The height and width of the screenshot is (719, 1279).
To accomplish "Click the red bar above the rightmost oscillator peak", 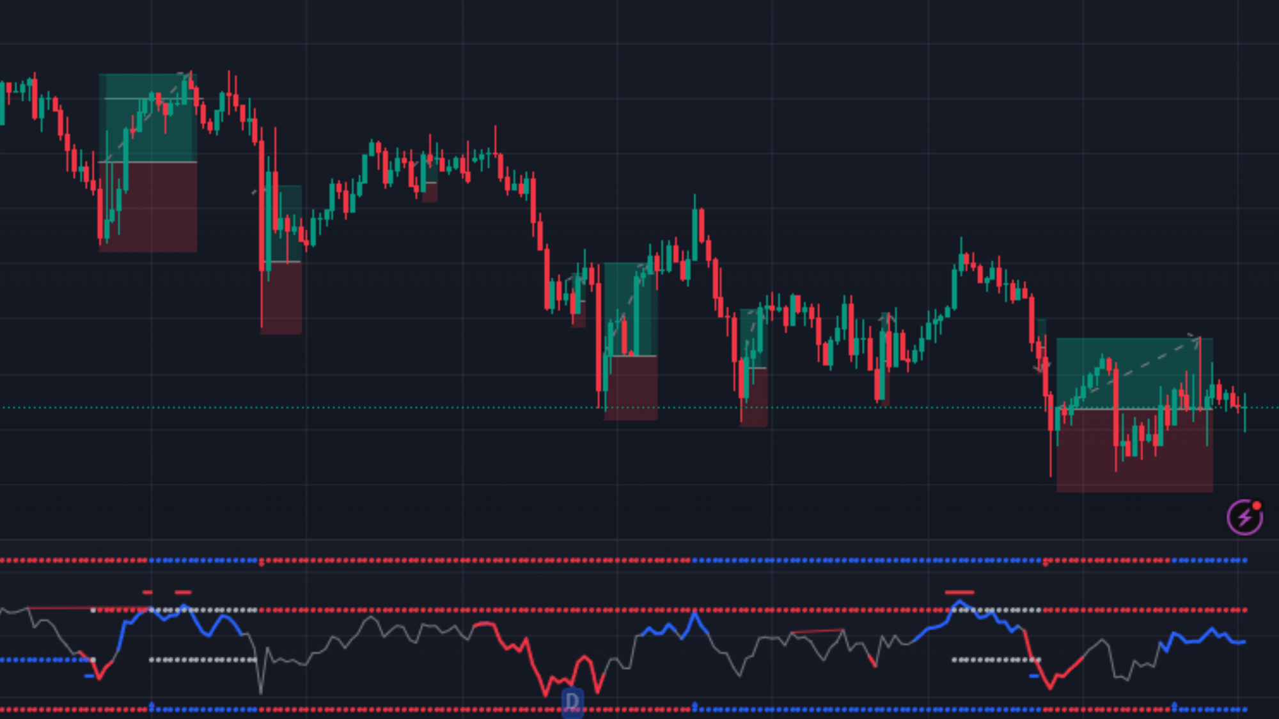I will click(959, 592).
